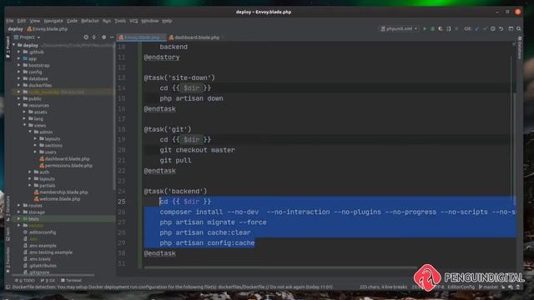The height and width of the screenshot is (300, 534).
Task: Click the locate current file target icon
Action: point(86,37)
